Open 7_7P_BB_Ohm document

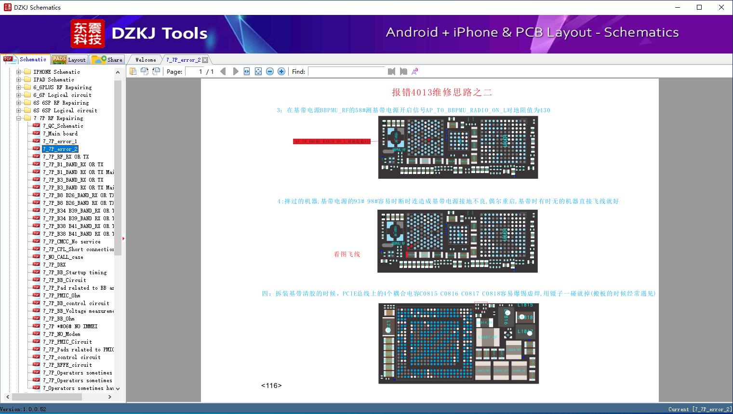click(x=58, y=319)
